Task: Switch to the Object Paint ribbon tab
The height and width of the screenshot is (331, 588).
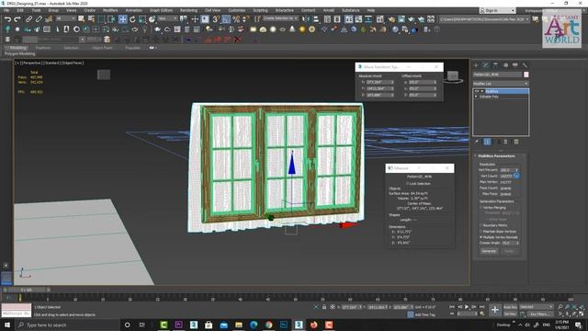Action: tap(102, 48)
